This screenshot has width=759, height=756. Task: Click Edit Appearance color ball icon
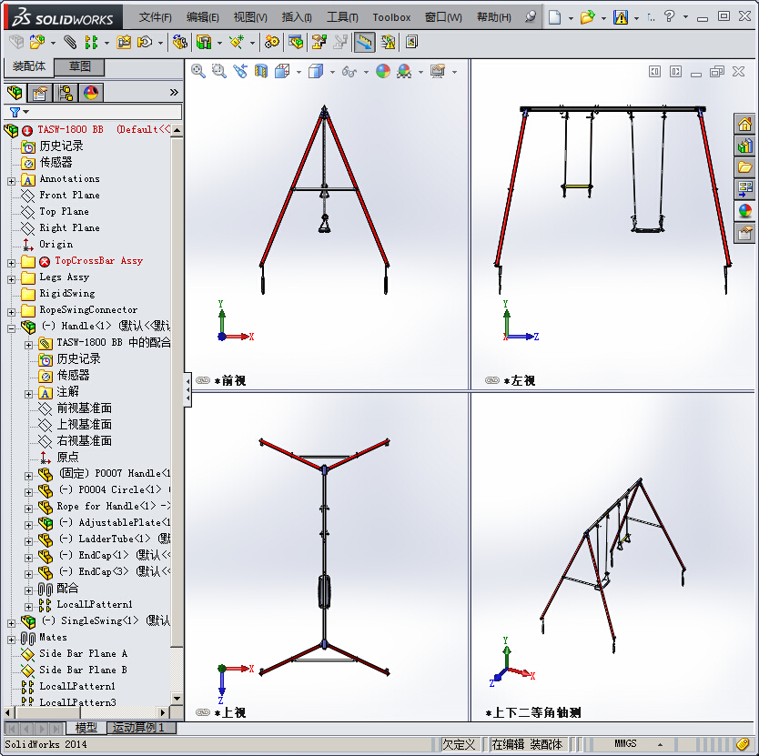tap(383, 71)
